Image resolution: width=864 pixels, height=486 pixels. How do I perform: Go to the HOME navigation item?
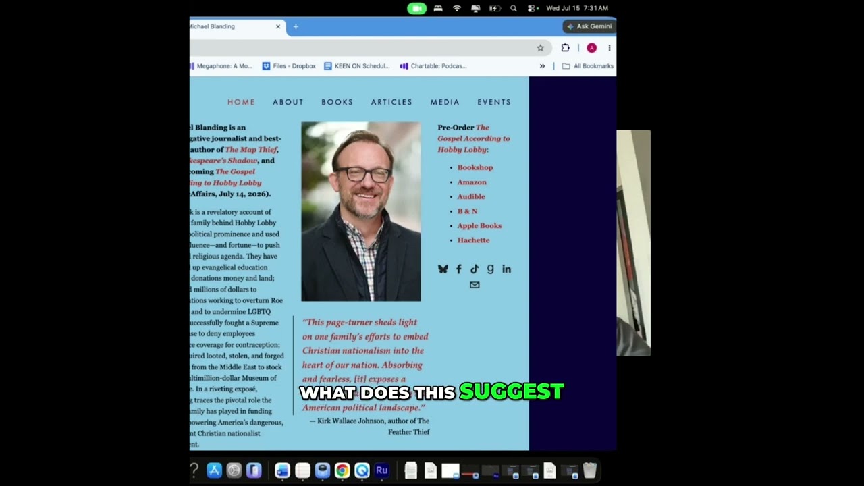tap(241, 102)
